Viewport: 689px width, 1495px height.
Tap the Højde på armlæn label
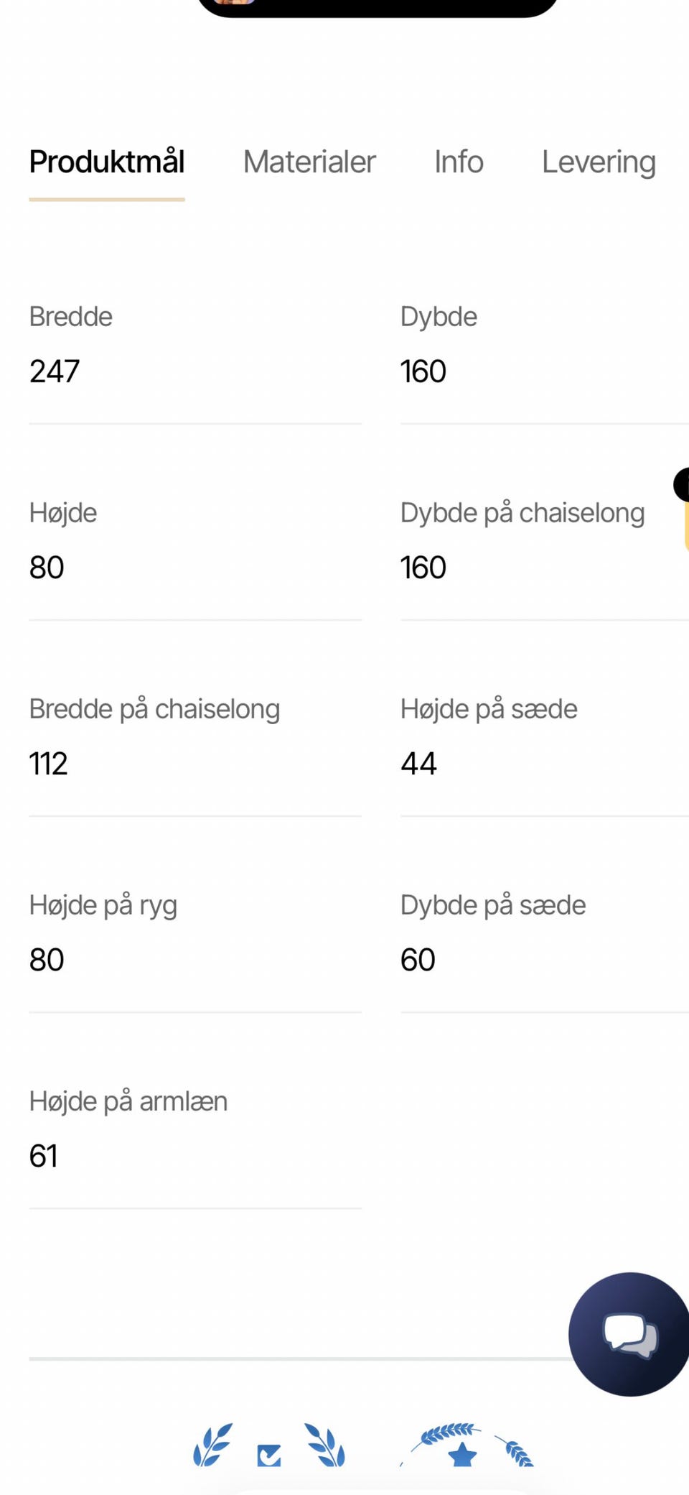pos(128,1101)
